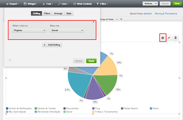Switch to the Drilling tab

click(x=36, y=14)
